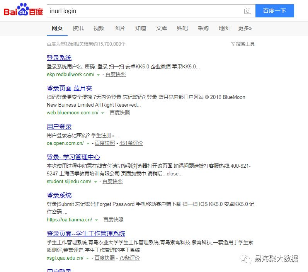Open 登录系统 result for oa.tianma.cn
Screen dimensions: 308x272
pos(59,195)
